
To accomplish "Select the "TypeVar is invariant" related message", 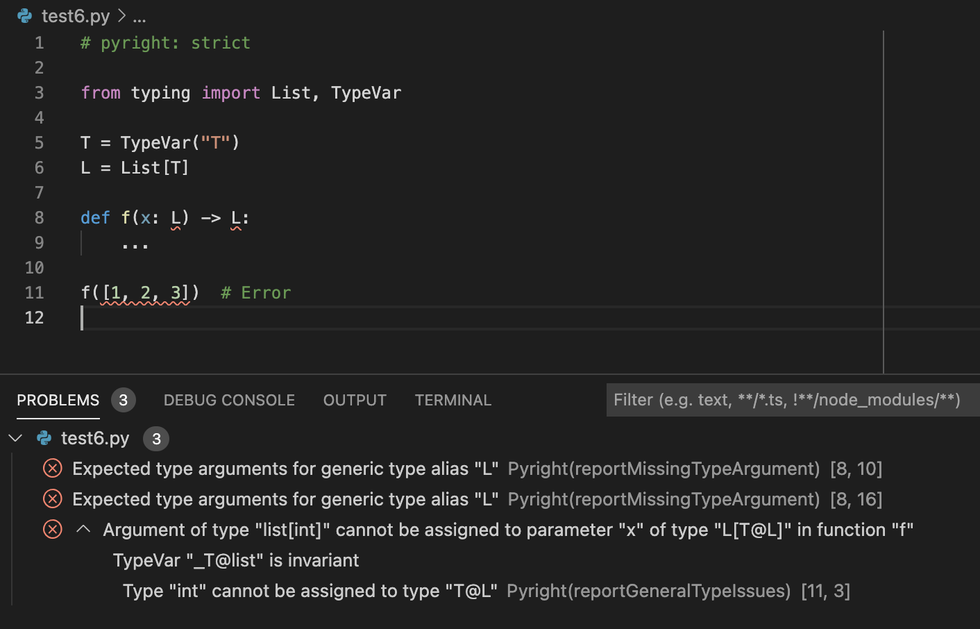I will click(235, 560).
